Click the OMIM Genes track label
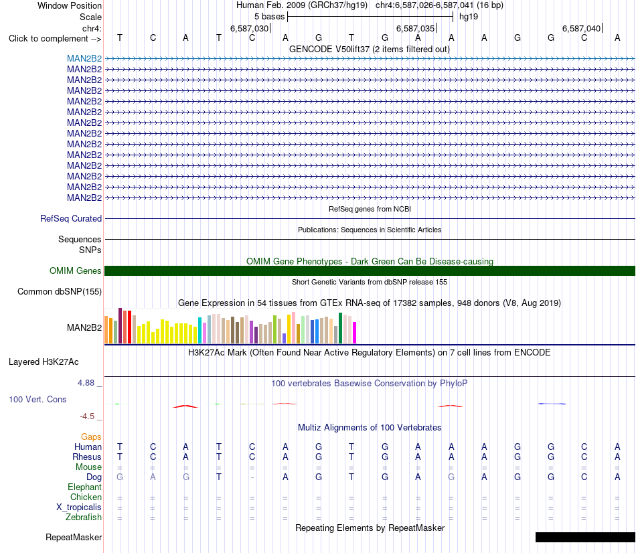The width and height of the screenshot is (636, 553). click(x=75, y=270)
